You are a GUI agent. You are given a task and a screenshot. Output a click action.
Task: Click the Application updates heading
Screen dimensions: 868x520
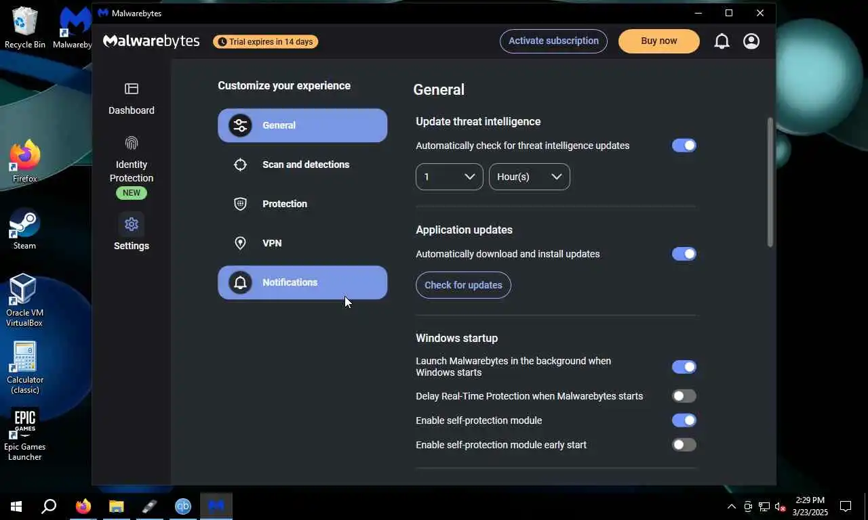pos(464,230)
